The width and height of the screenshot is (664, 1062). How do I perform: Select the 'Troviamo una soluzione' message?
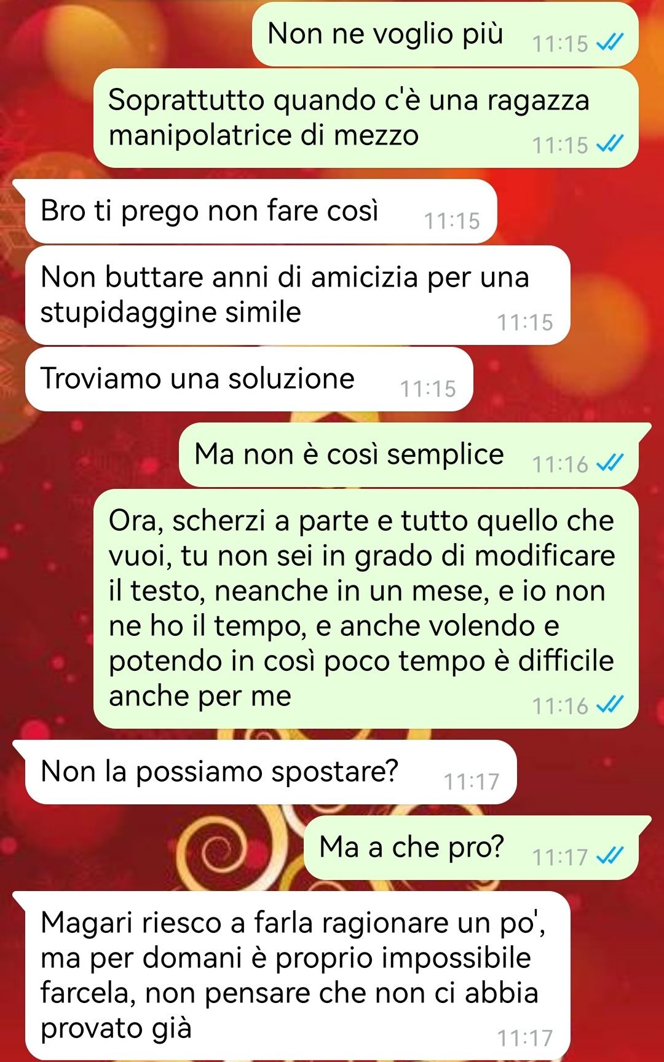pos(249,379)
